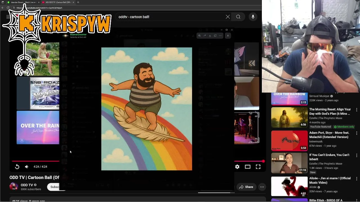Switch to the daarsian Stream browser tab
The image size is (360, 202).
point(24,2)
